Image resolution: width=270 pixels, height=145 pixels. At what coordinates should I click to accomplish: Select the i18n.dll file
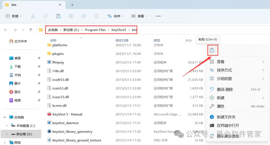click(x=55, y=71)
